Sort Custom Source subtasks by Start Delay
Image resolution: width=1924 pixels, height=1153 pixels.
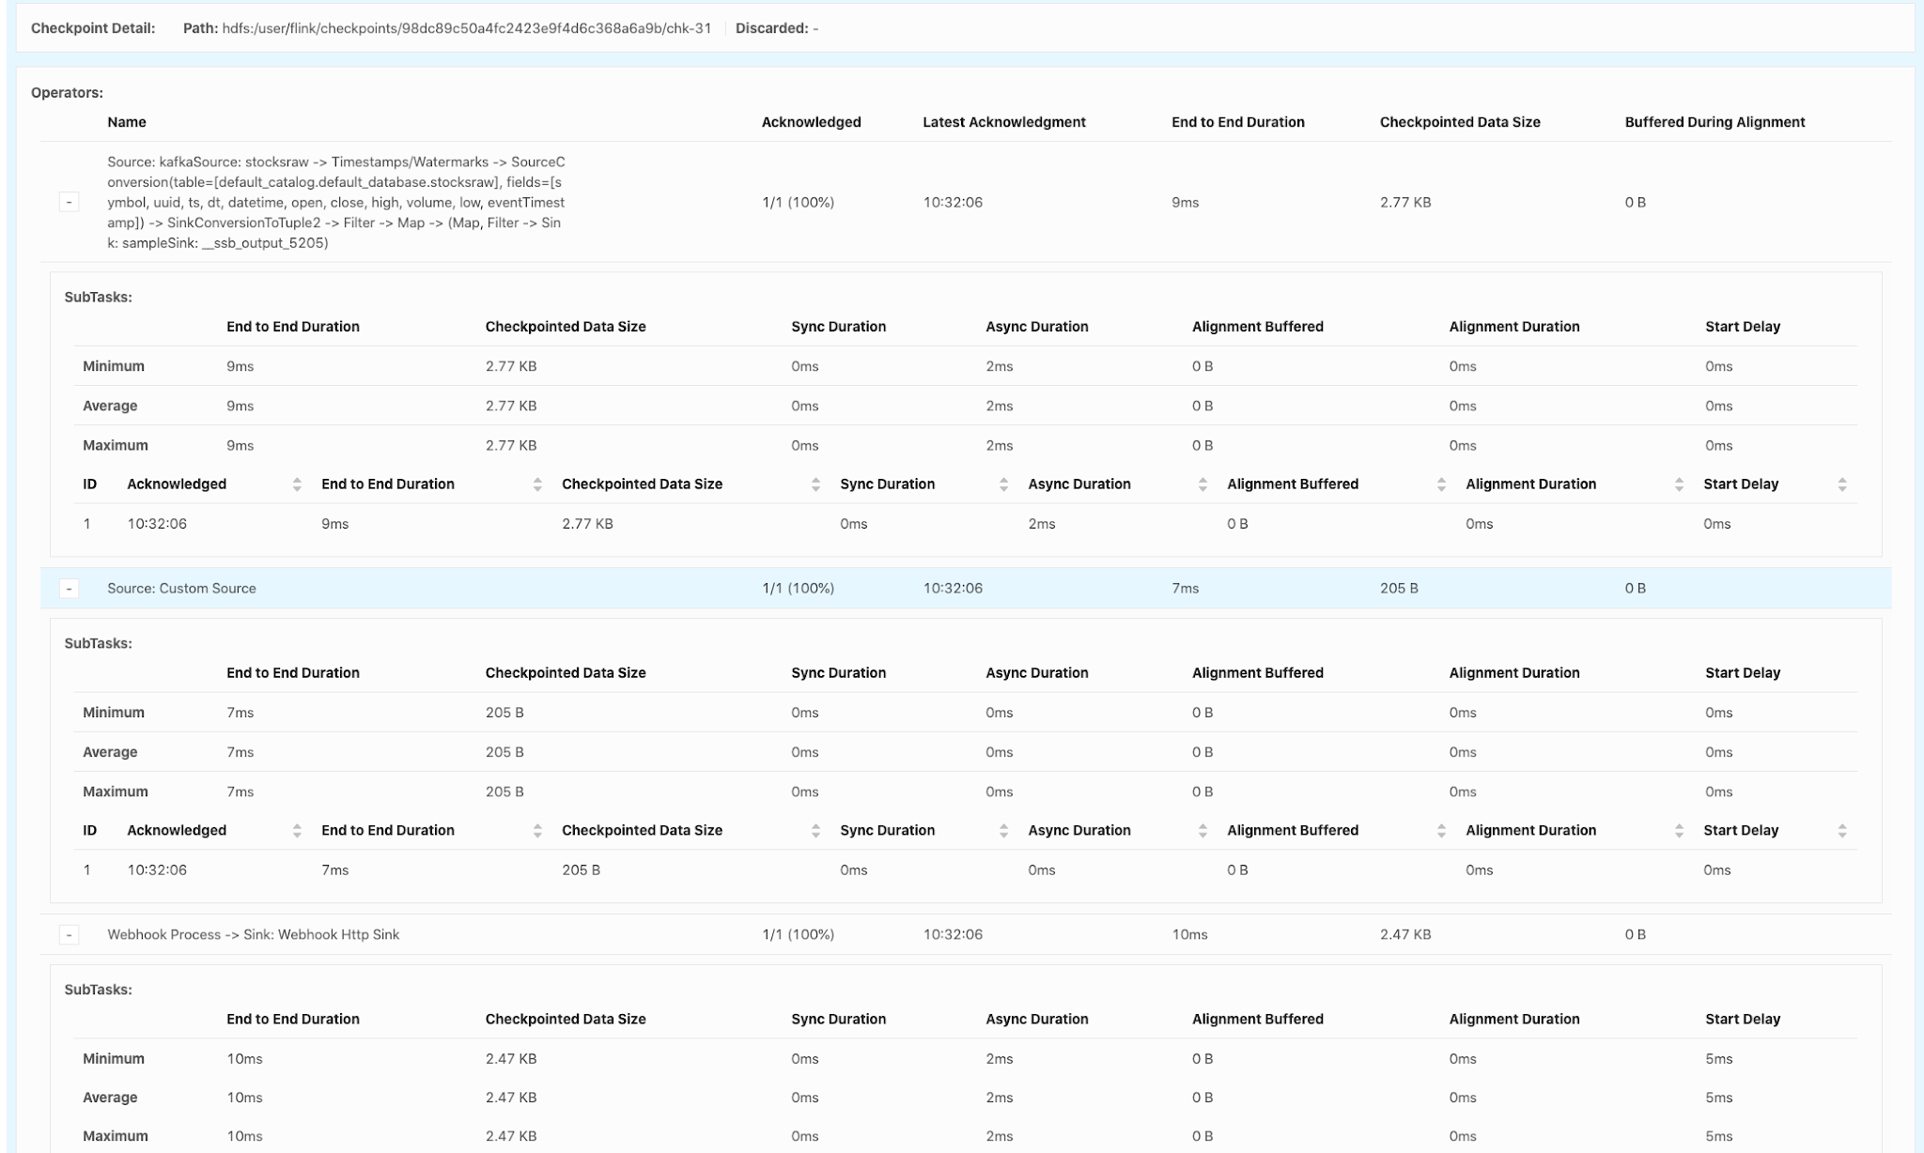coord(1841,831)
